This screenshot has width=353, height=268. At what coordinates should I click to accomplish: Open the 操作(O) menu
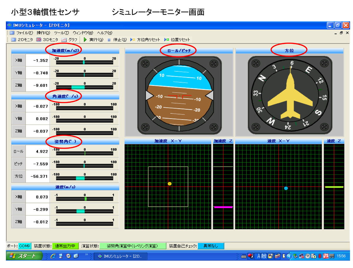click(43, 33)
